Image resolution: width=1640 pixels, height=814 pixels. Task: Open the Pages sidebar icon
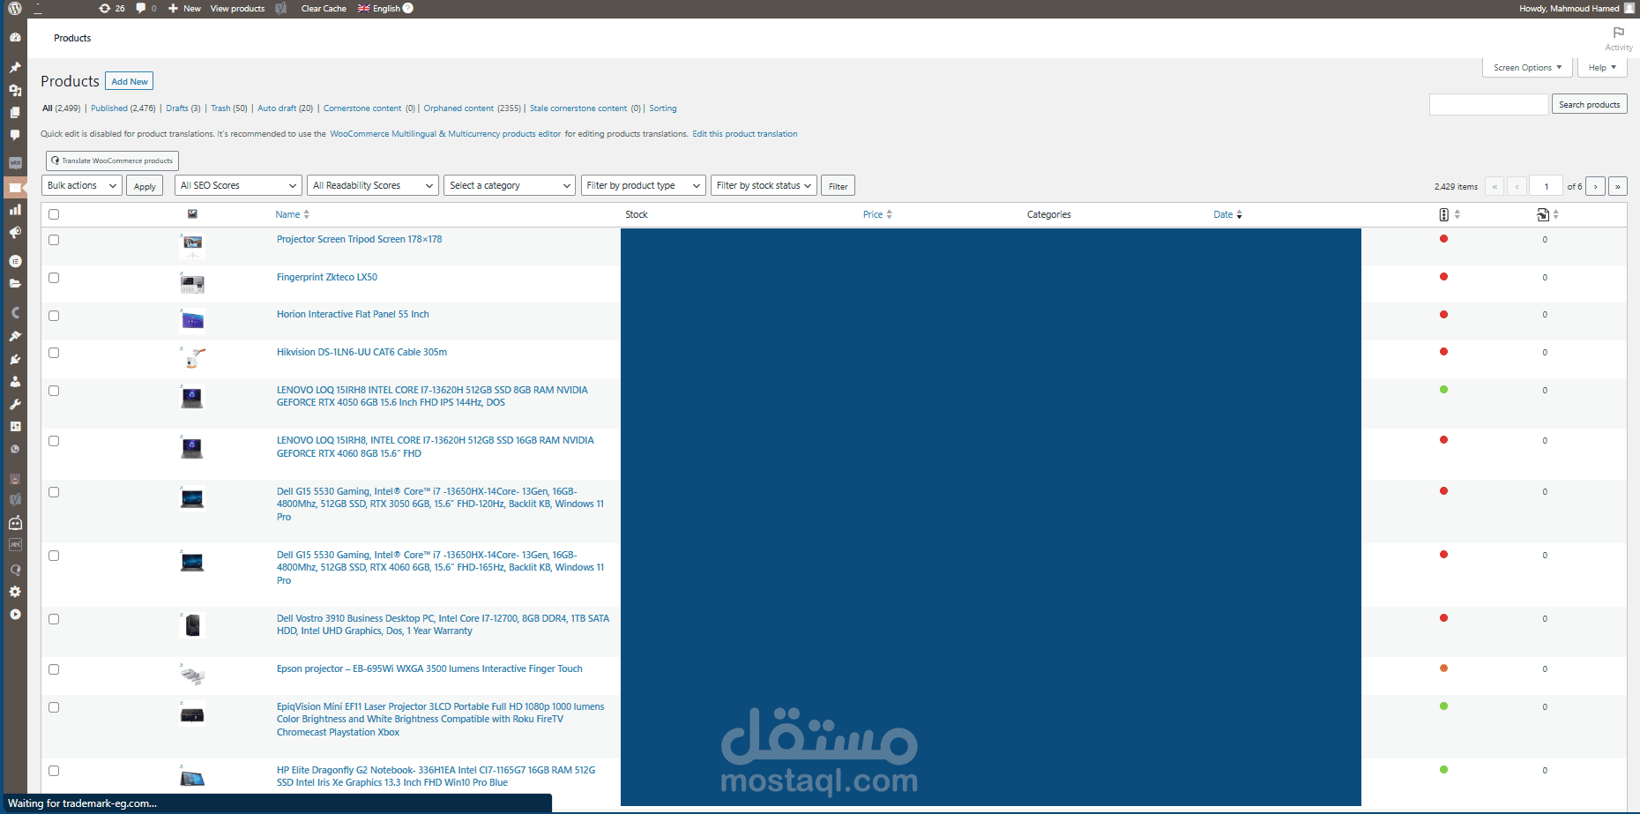click(x=15, y=112)
